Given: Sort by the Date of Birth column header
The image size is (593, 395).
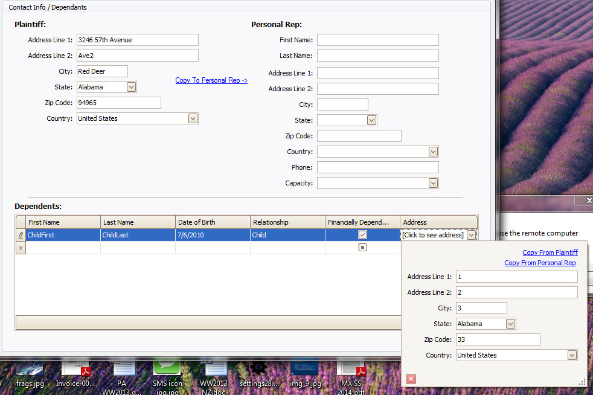Looking at the screenshot, I should coord(213,222).
